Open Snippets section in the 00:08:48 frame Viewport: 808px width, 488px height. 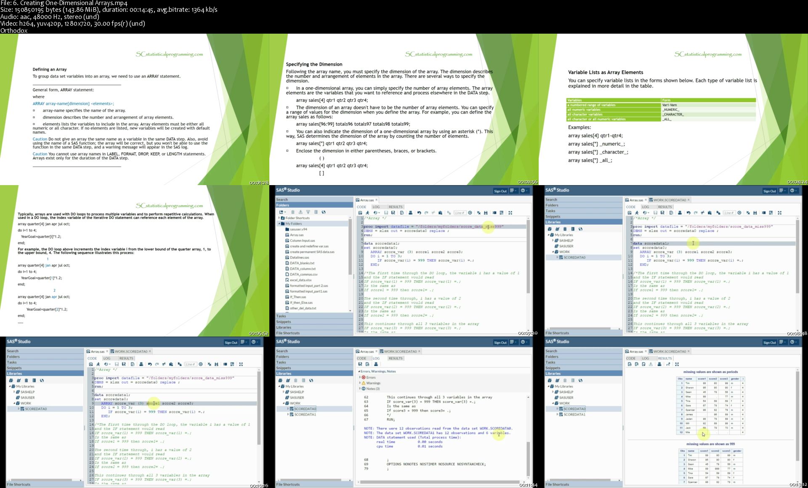point(583,216)
